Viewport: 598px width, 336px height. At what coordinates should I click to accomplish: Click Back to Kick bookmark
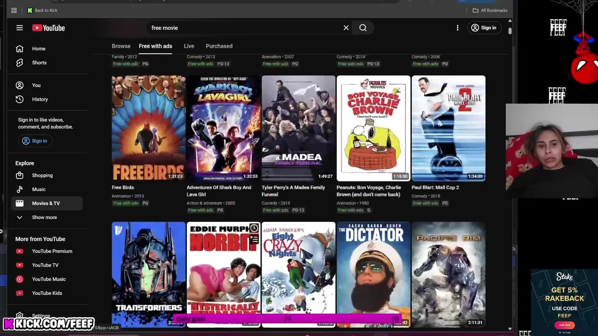[x=42, y=10]
